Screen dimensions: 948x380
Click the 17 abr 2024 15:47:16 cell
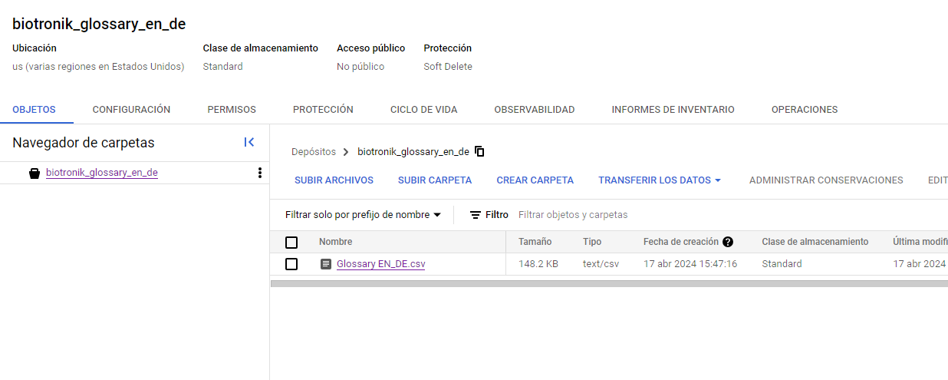[x=690, y=264]
